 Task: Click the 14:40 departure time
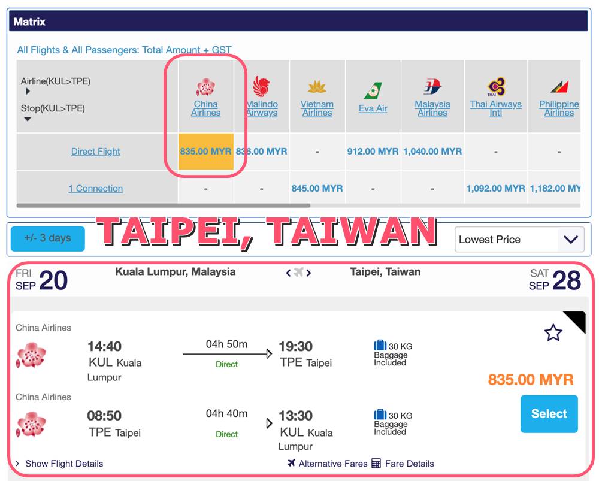pyautogui.click(x=104, y=346)
